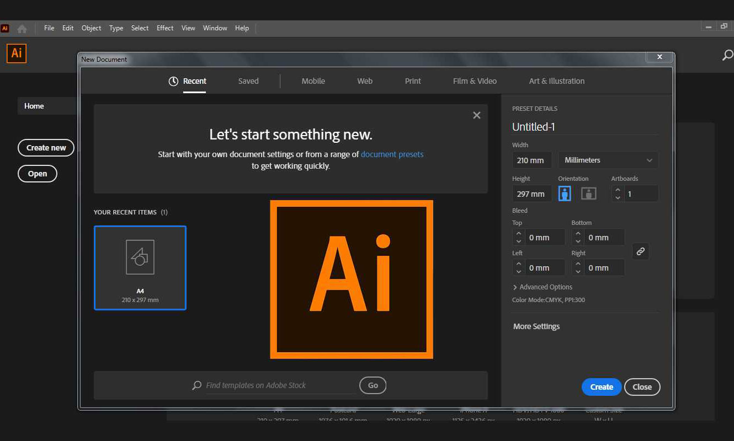Screen dimensions: 734x441
Task: Click Open button on Home screen
Action: click(x=38, y=174)
